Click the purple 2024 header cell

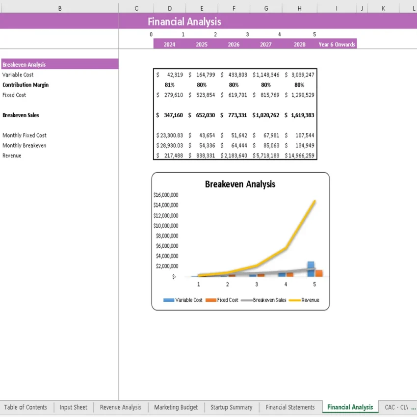click(x=169, y=44)
